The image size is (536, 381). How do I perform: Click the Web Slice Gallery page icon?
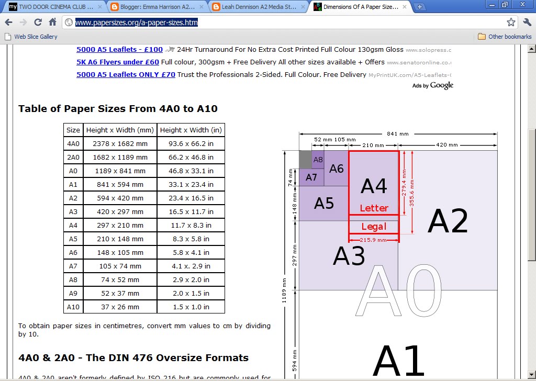pyautogui.click(x=7, y=37)
